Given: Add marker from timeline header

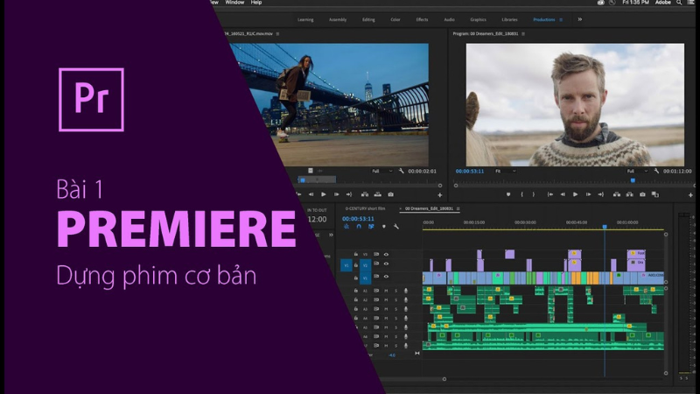Looking at the screenshot, I should 384,227.
